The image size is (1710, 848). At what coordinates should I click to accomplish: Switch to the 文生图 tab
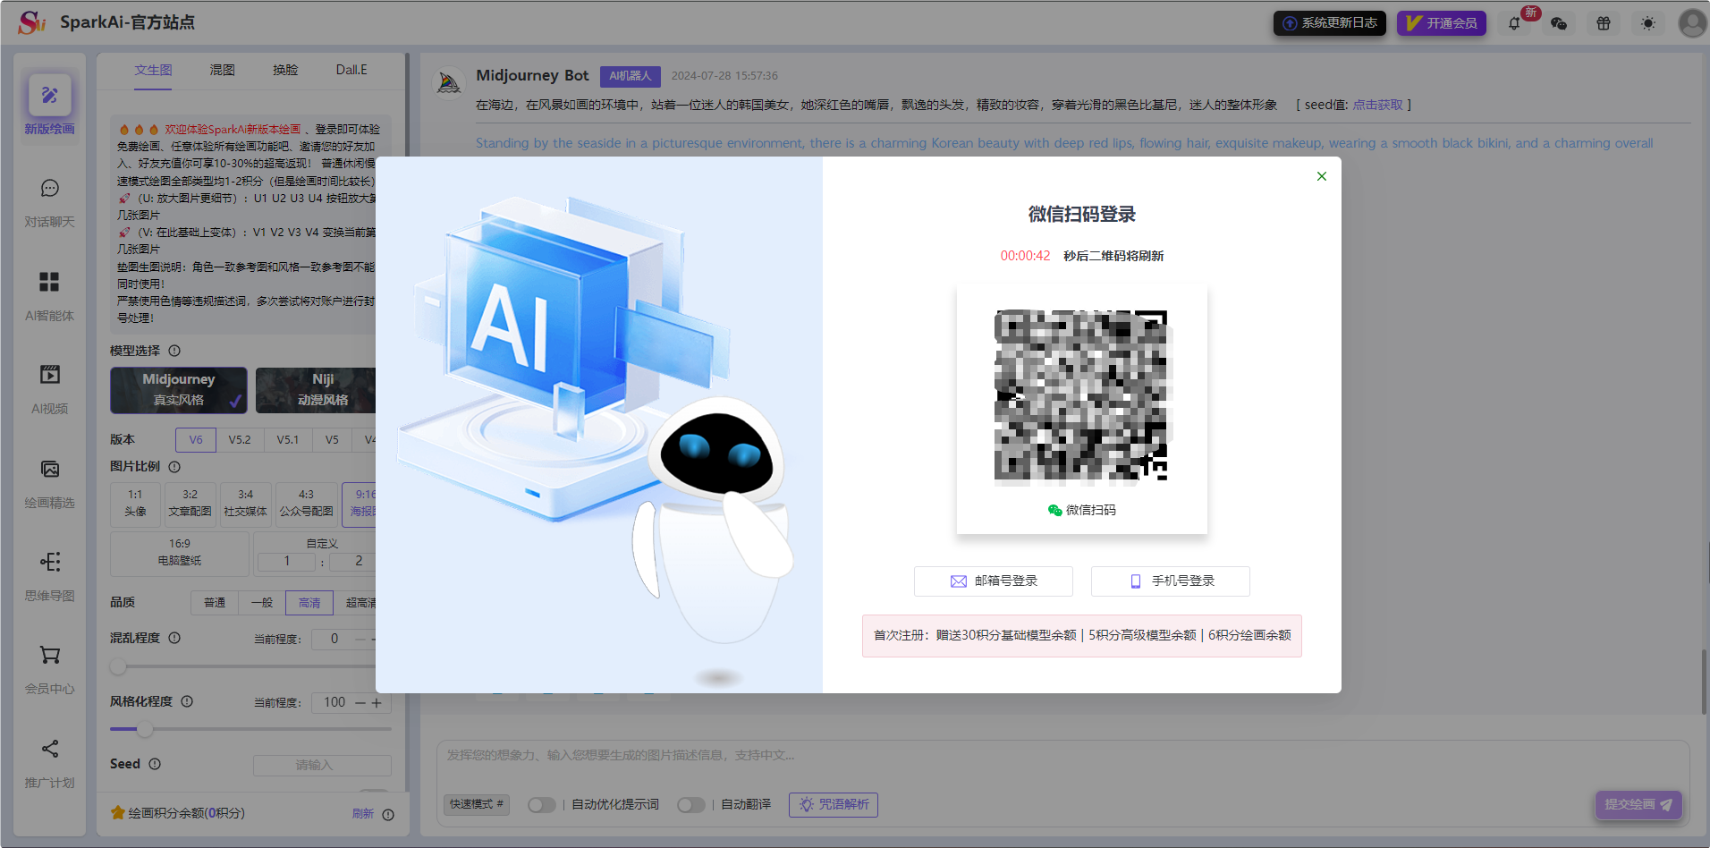tap(153, 70)
